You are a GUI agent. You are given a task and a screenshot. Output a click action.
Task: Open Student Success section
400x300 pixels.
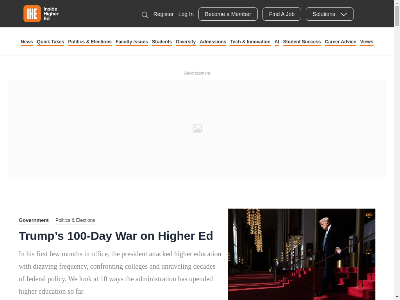pyautogui.click(x=302, y=42)
